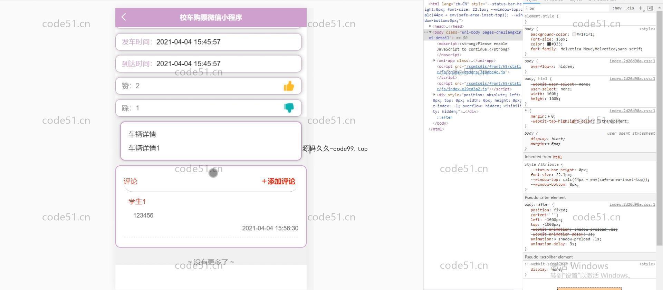Viewport: 663px width, 290px height.
Task: Click the animation-delay: 3s declaration
Action: tap(553, 244)
